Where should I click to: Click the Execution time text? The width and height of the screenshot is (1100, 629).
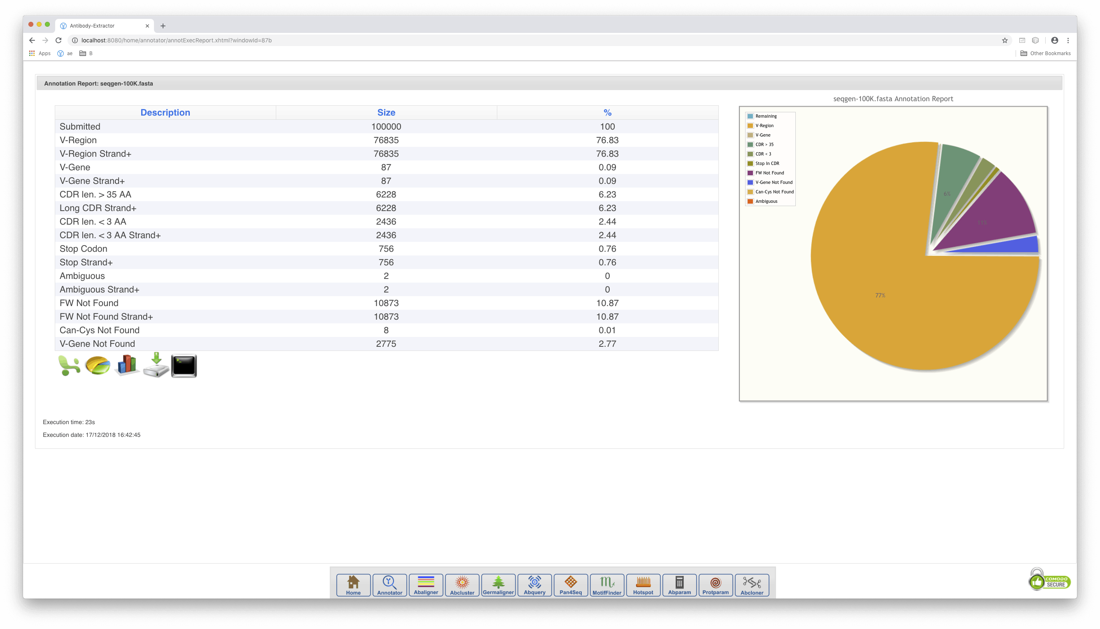click(x=69, y=422)
